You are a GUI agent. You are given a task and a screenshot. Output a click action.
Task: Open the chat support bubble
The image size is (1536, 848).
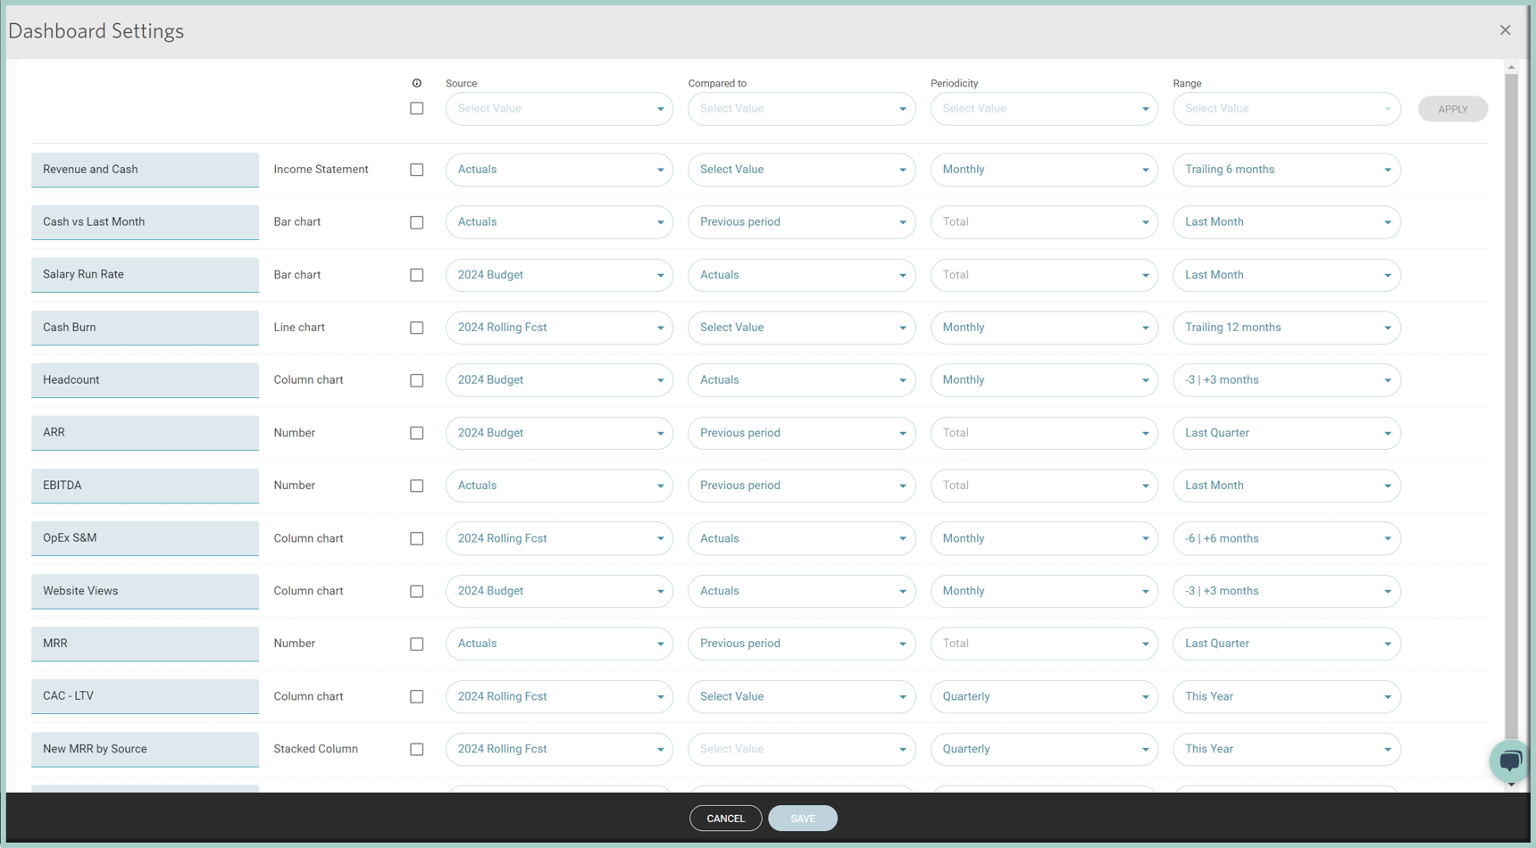pos(1509,761)
